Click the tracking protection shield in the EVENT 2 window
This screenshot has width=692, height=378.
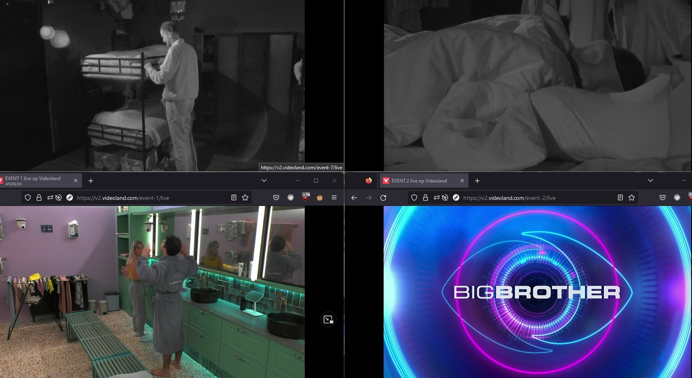(414, 197)
